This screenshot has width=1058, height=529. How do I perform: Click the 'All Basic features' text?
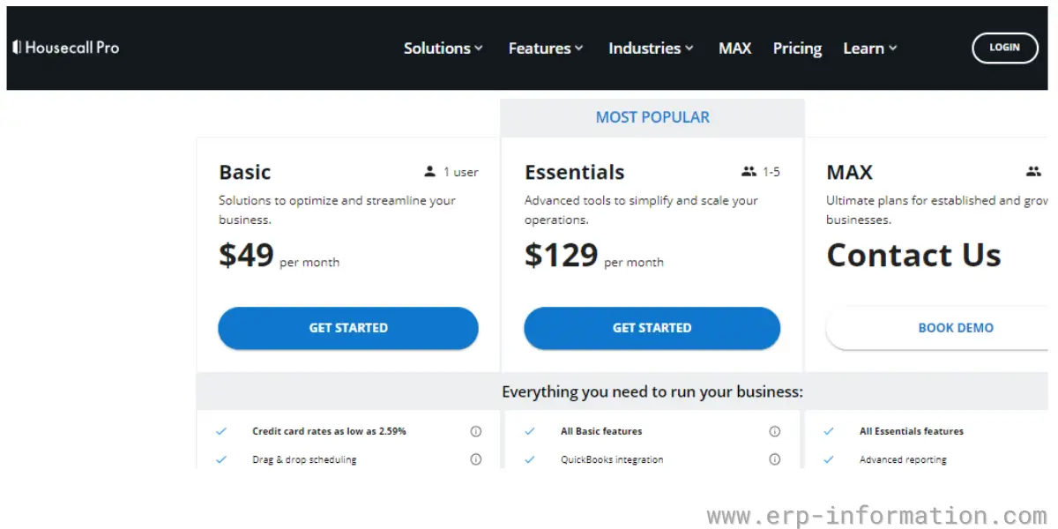601,431
